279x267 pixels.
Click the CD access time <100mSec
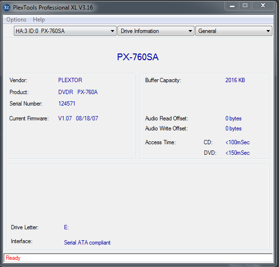tap(237, 142)
